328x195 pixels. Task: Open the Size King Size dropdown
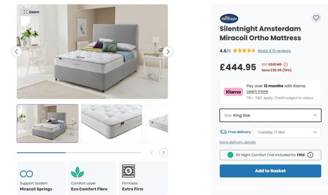270,115
